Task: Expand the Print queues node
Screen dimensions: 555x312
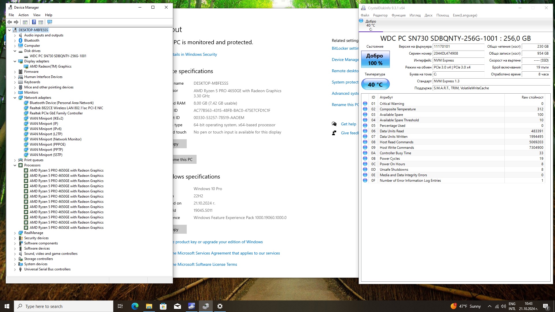Action: (15, 160)
